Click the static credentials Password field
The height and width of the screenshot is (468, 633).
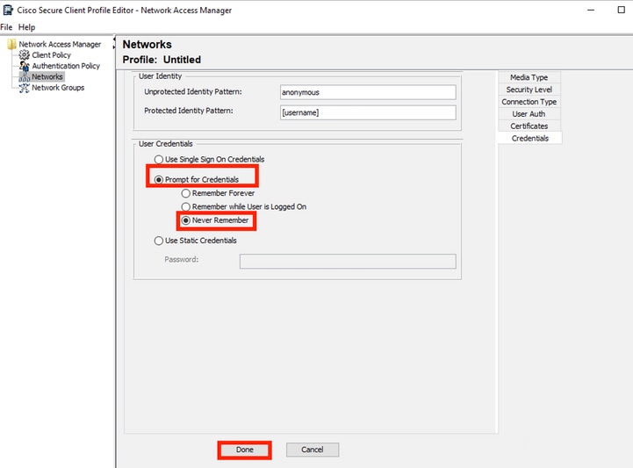coord(348,262)
